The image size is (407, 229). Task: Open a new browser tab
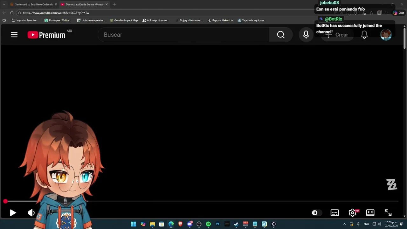click(114, 4)
